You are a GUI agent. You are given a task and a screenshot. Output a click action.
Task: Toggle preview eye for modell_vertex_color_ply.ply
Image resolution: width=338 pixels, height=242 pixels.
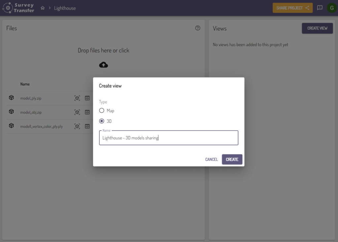click(x=87, y=126)
